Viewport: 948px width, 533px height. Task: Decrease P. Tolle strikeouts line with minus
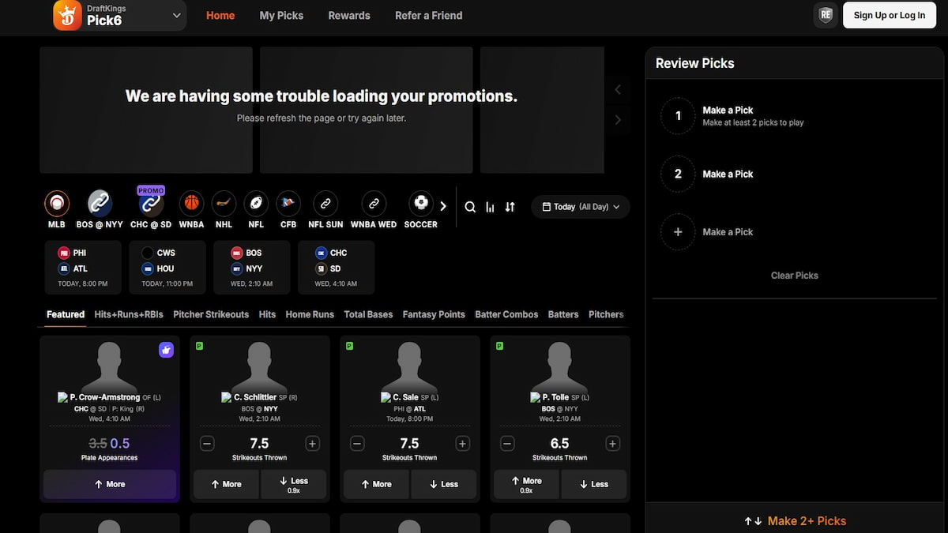coord(507,444)
